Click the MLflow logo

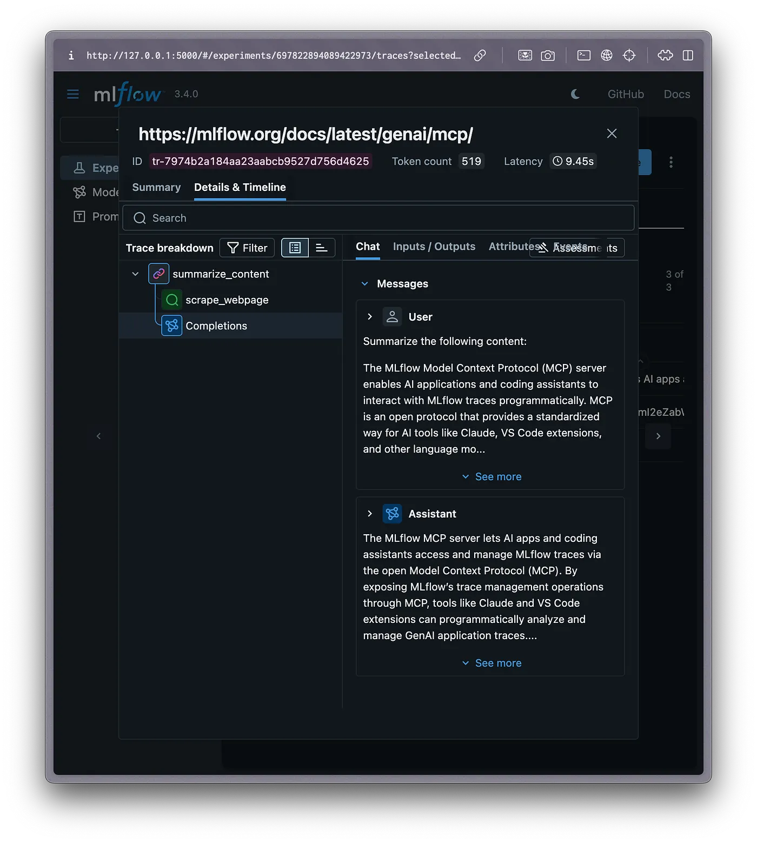(128, 94)
